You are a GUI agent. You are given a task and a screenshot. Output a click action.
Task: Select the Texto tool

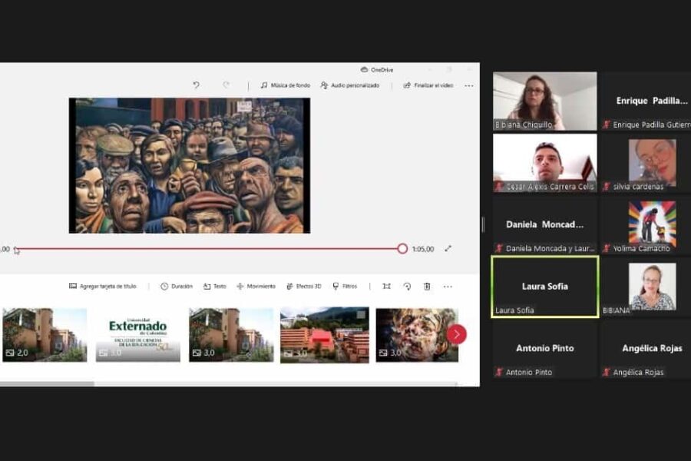coord(215,286)
